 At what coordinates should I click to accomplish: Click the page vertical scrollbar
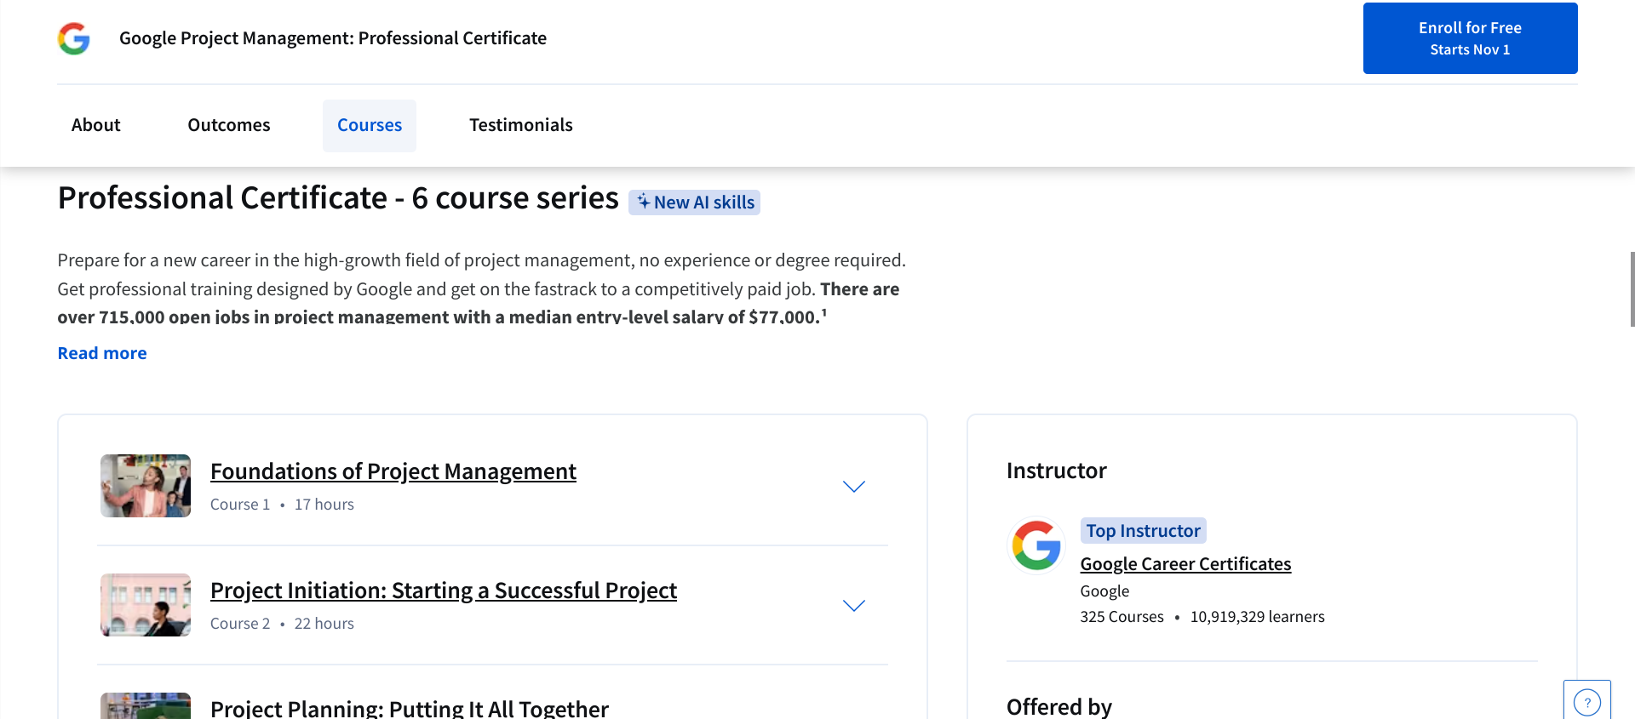[1631, 289]
